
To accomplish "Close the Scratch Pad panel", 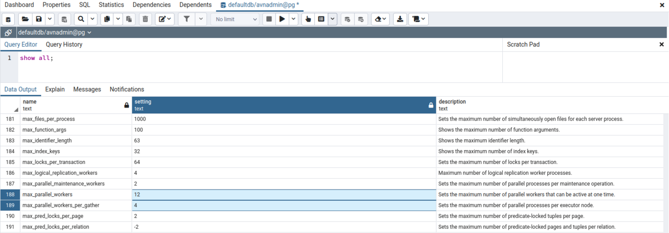I will coord(661,44).
